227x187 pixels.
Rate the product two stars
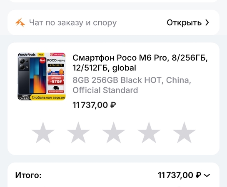(x=78, y=133)
